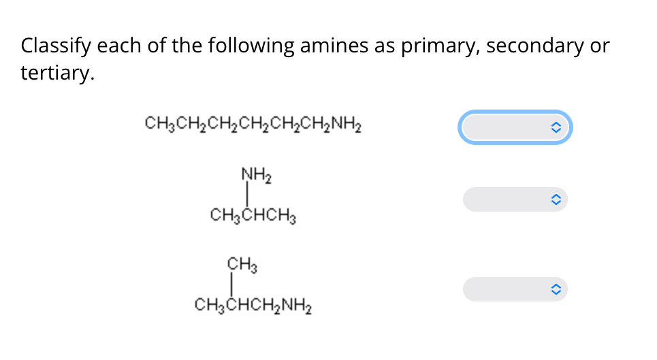Screen dimensions: 657x360
Task: Click the CH3CHCH3 chain of the second amine
Action: (253, 215)
